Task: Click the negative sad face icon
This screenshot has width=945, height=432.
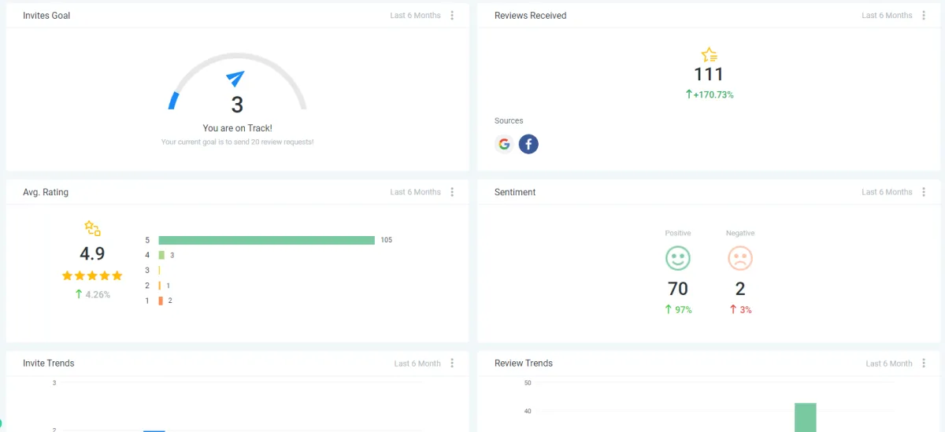Action: coord(740,258)
